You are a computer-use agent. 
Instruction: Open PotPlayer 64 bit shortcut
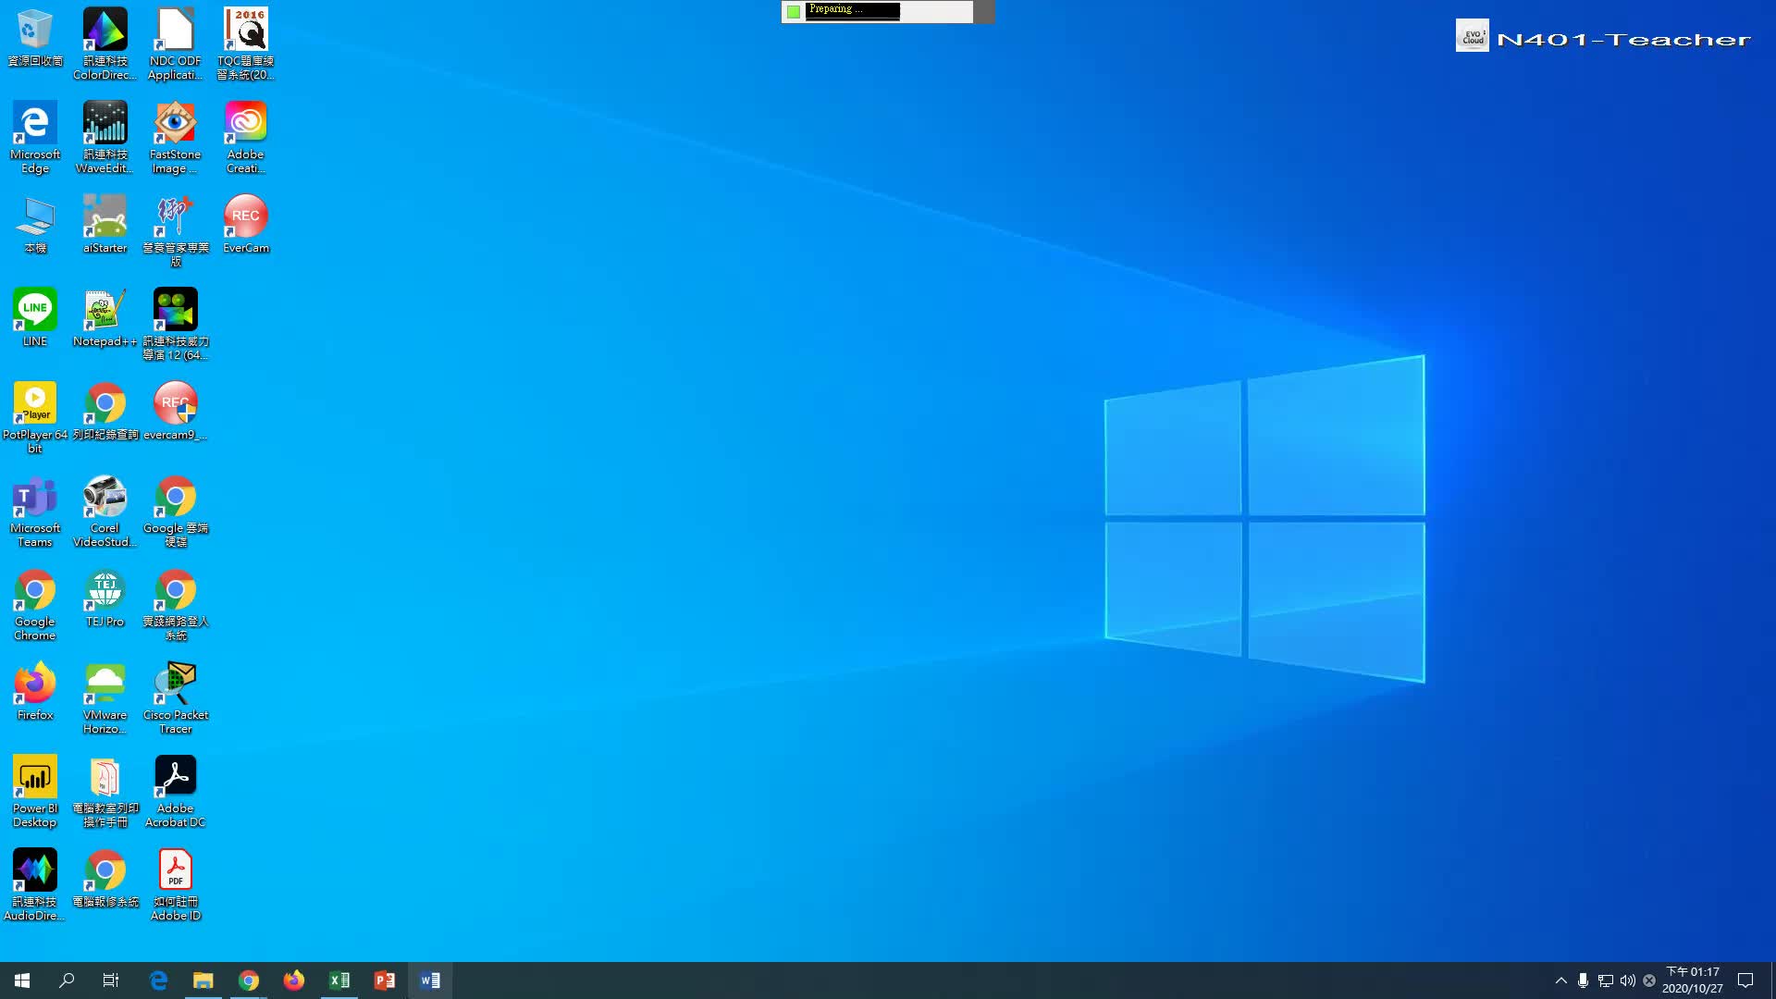pos(35,417)
